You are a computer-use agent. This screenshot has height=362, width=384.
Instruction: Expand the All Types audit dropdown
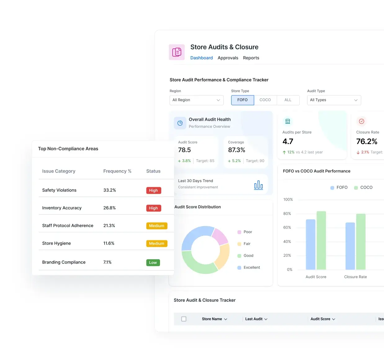click(334, 100)
